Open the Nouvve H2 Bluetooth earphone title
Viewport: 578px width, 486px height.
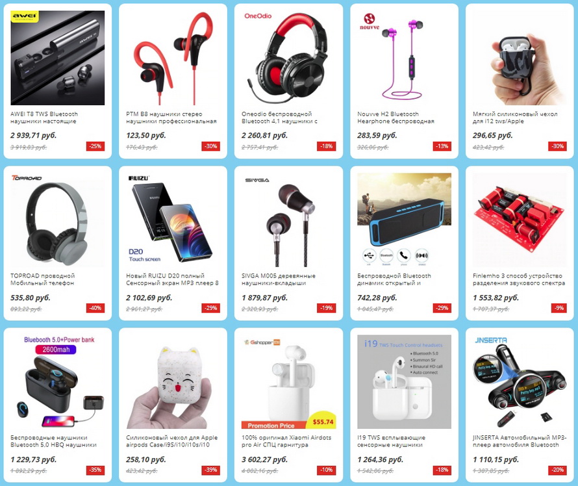(x=396, y=118)
